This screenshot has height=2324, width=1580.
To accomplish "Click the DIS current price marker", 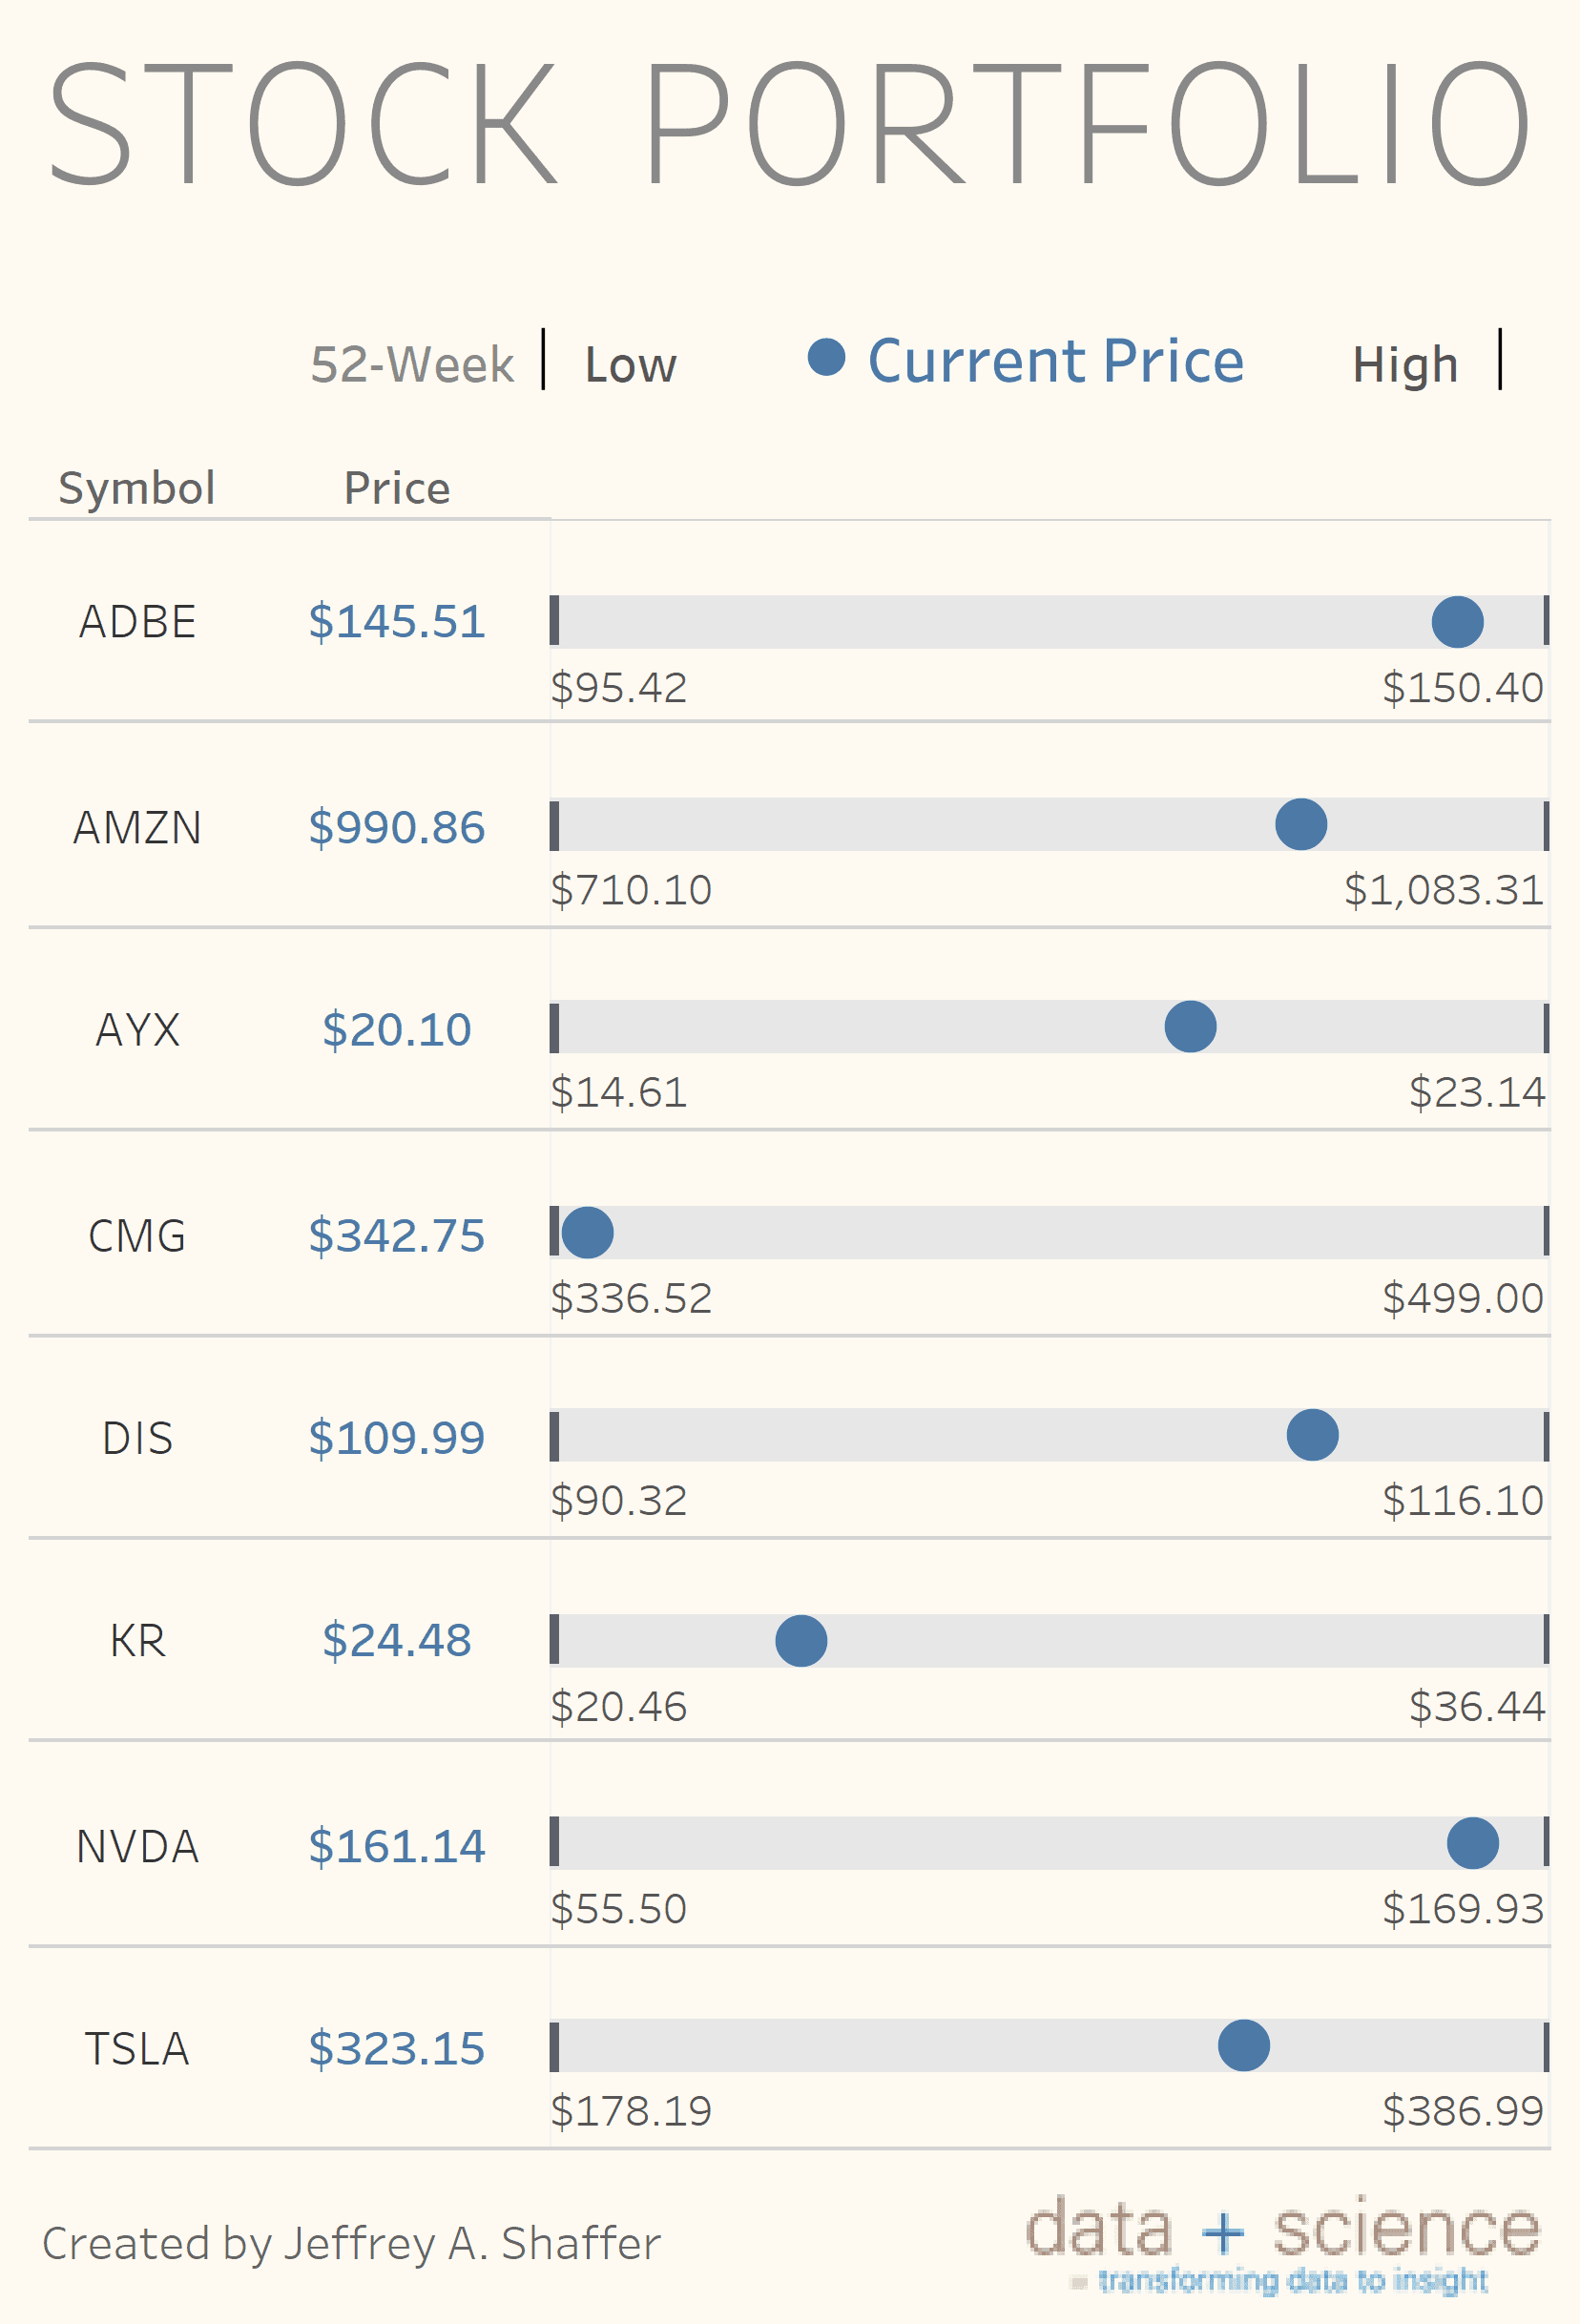I will click(x=1312, y=1435).
